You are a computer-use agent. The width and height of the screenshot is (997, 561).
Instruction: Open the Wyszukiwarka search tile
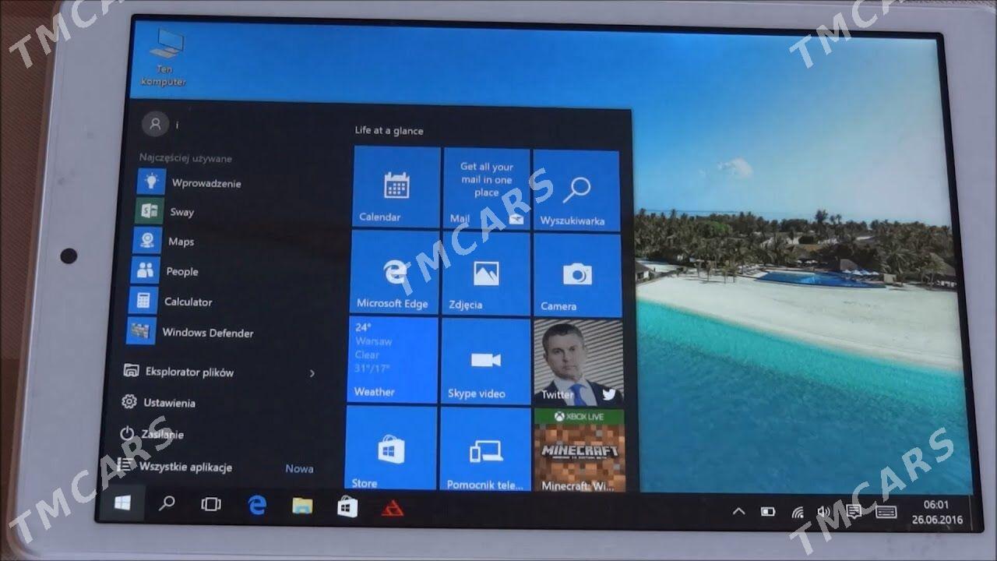tap(576, 191)
